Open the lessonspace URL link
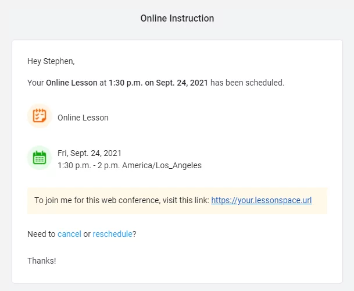This screenshot has height=291, width=354. pyautogui.click(x=261, y=200)
